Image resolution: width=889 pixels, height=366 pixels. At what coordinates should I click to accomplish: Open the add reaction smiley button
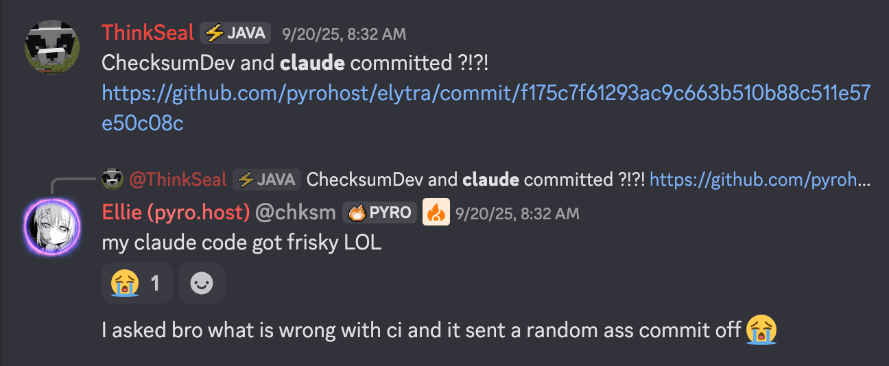[x=201, y=282]
